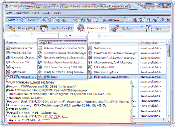Select the highlighted POPPeeper.exe process row

pos(85,77)
